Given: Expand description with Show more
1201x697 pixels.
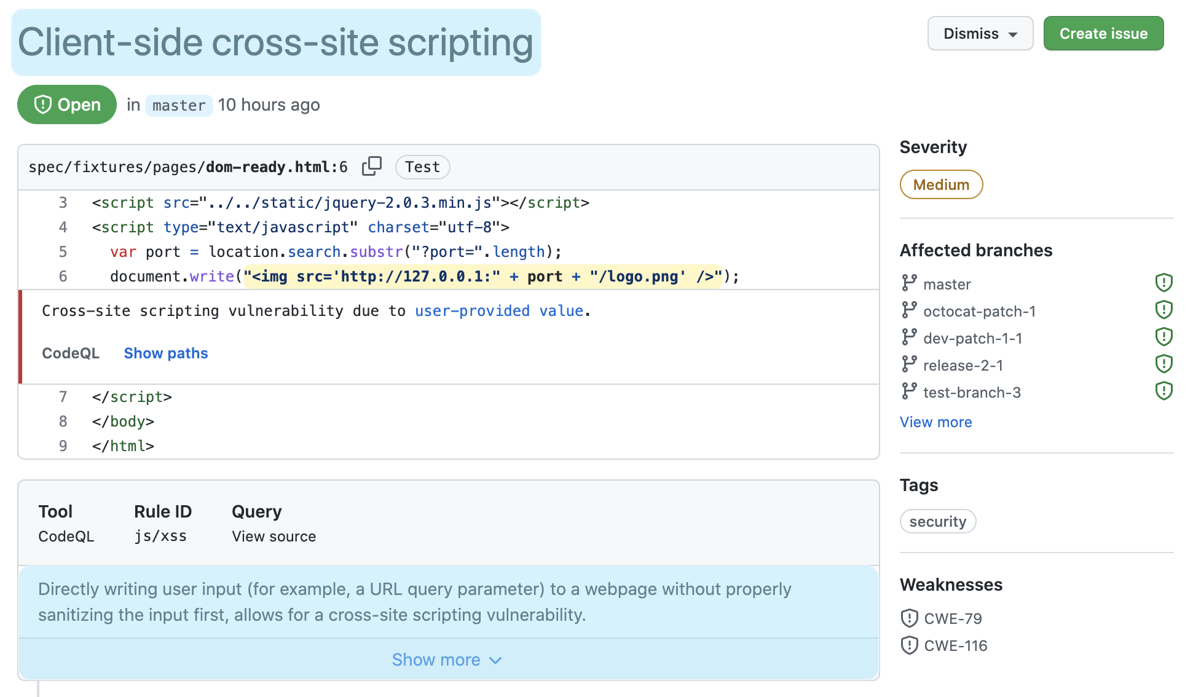Looking at the screenshot, I should tap(447, 660).
